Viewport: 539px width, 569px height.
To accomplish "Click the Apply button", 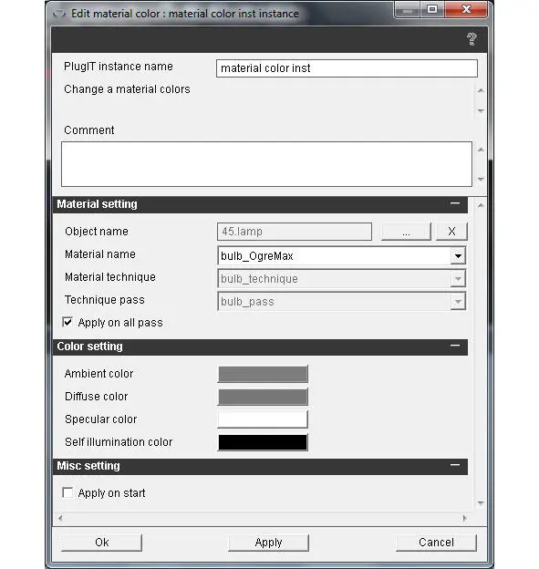I will [x=269, y=543].
